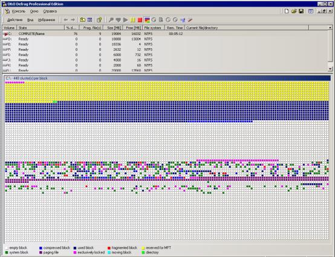Click the Start (play arrow) toolbar icon
Viewport: 335px width, 257px height.
pos(126,20)
